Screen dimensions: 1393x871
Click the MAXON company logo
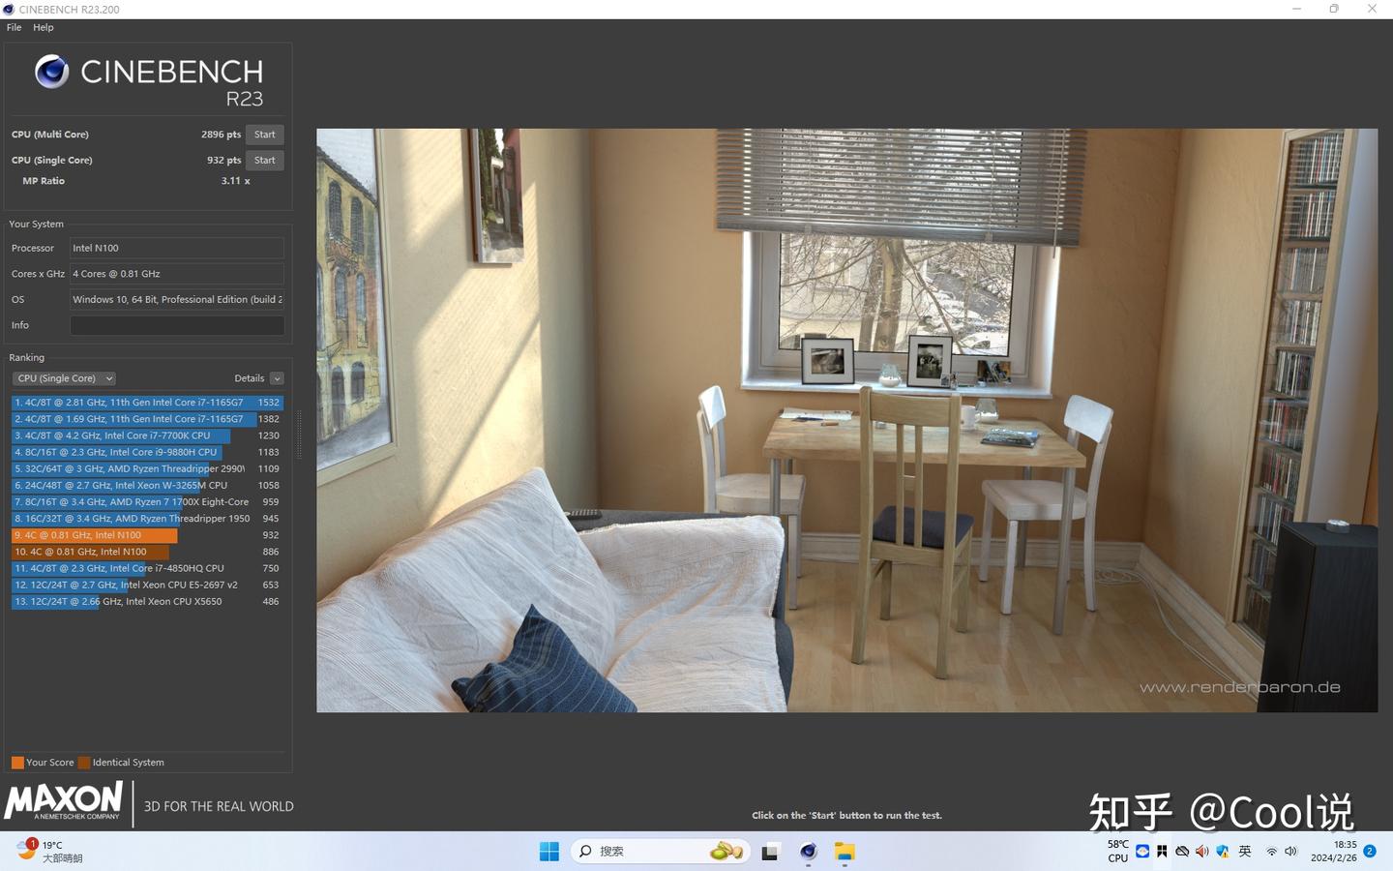point(64,801)
